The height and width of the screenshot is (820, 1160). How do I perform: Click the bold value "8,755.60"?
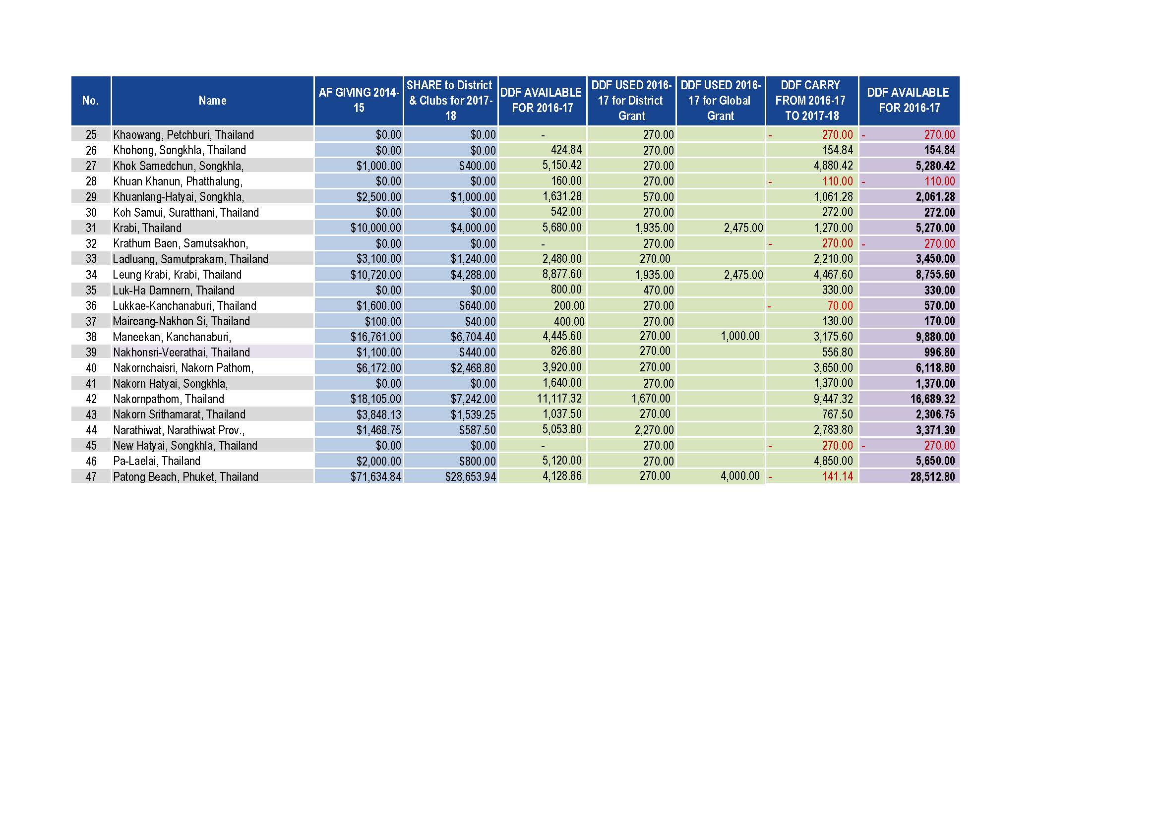(935, 275)
